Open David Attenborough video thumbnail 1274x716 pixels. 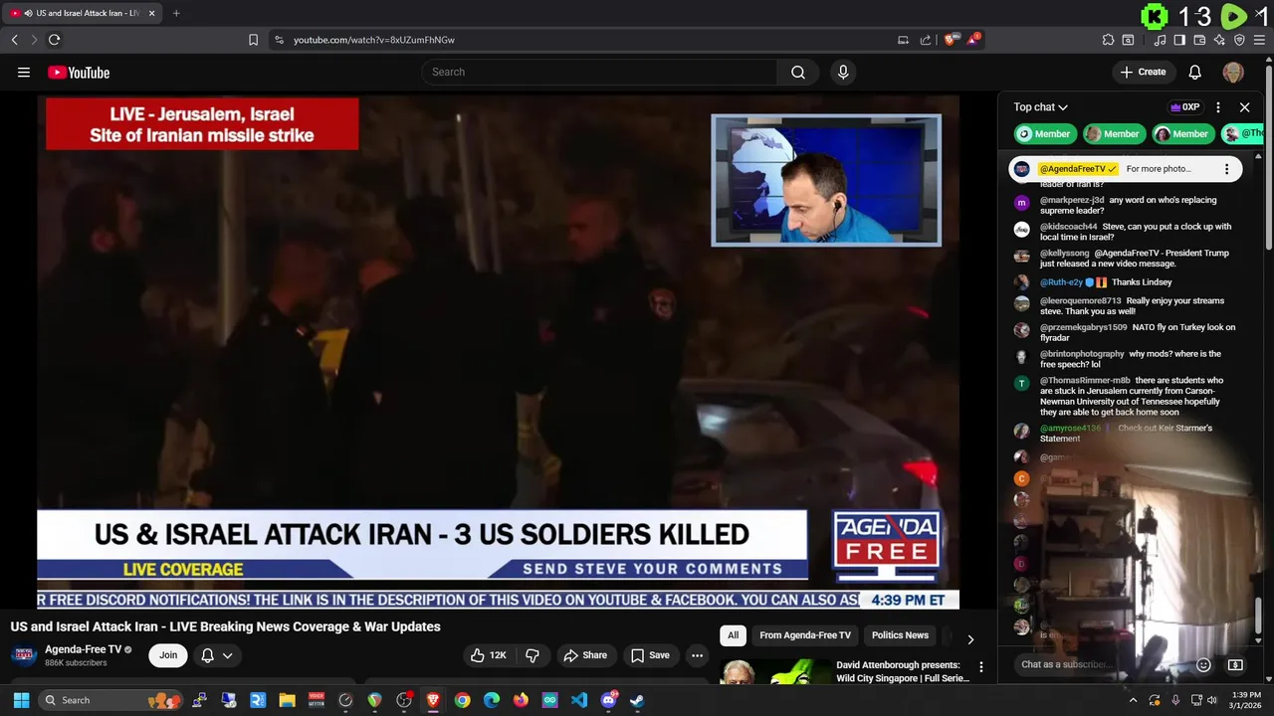774,672
